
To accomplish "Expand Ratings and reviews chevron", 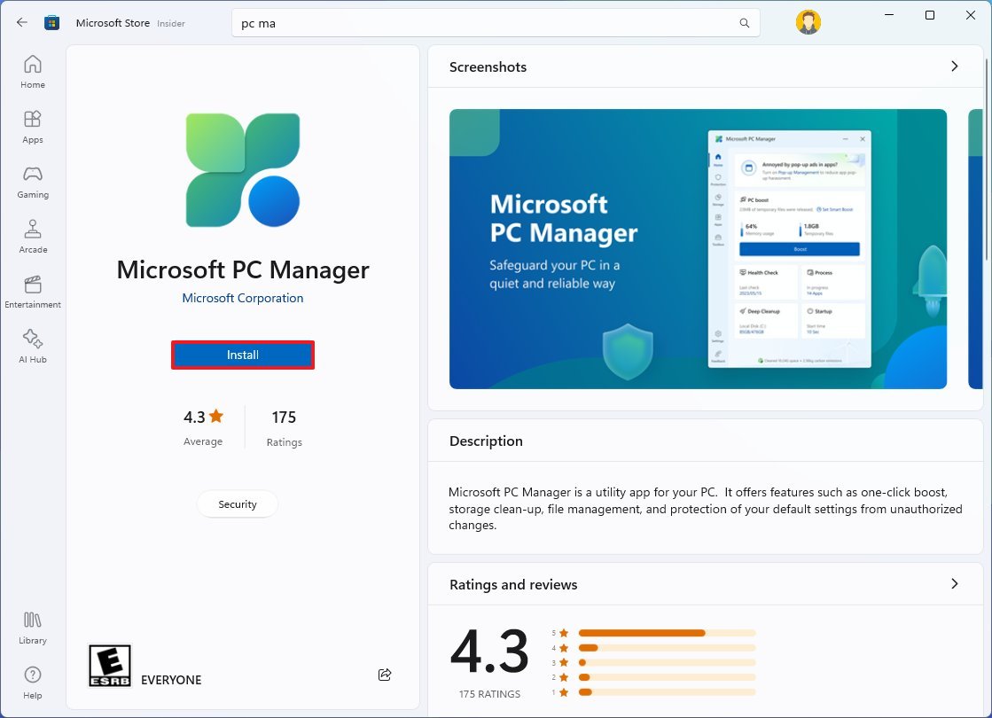I will click(x=955, y=584).
